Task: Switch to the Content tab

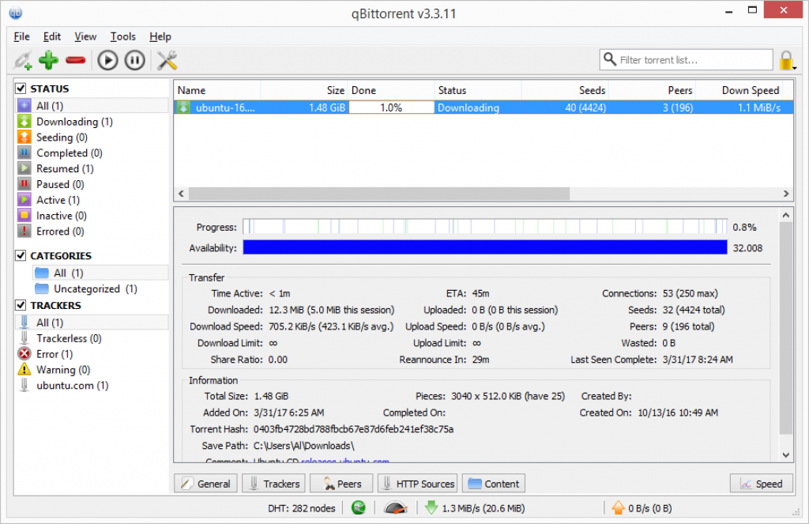Action: 494,484
